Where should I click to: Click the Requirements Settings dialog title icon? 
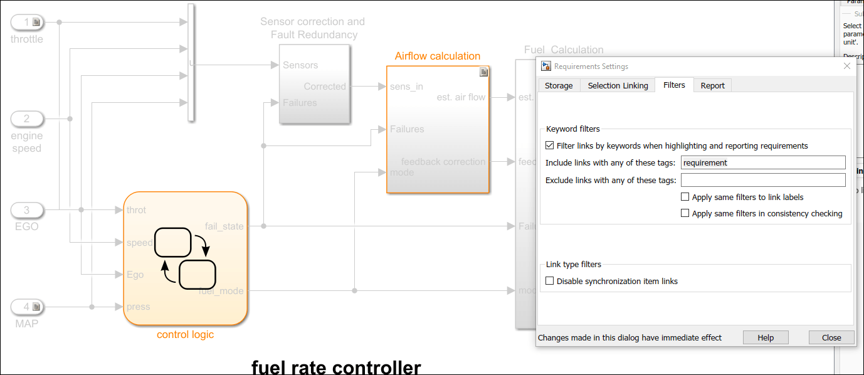546,66
